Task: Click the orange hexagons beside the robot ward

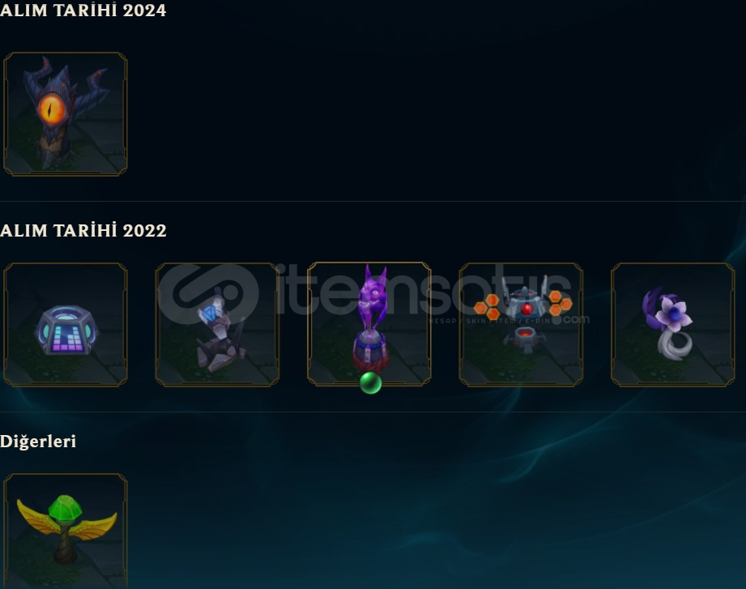Action: pyautogui.click(x=488, y=307)
